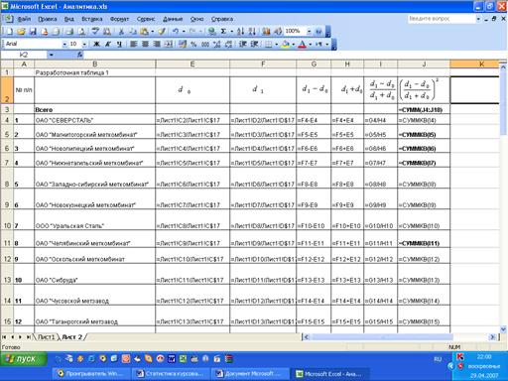Open a file with the Open folder icon

point(21,32)
